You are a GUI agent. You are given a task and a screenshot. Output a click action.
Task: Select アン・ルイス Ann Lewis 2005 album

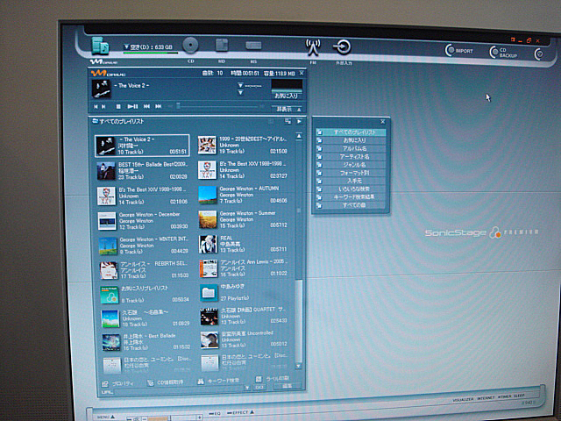pyautogui.click(x=244, y=268)
